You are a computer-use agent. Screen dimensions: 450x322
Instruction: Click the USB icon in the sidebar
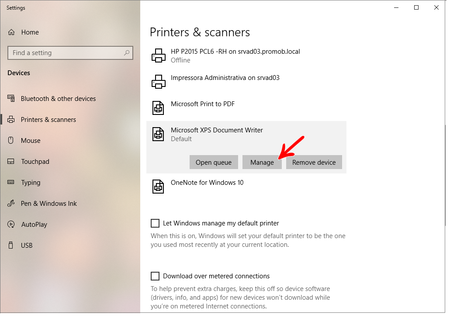(11, 245)
